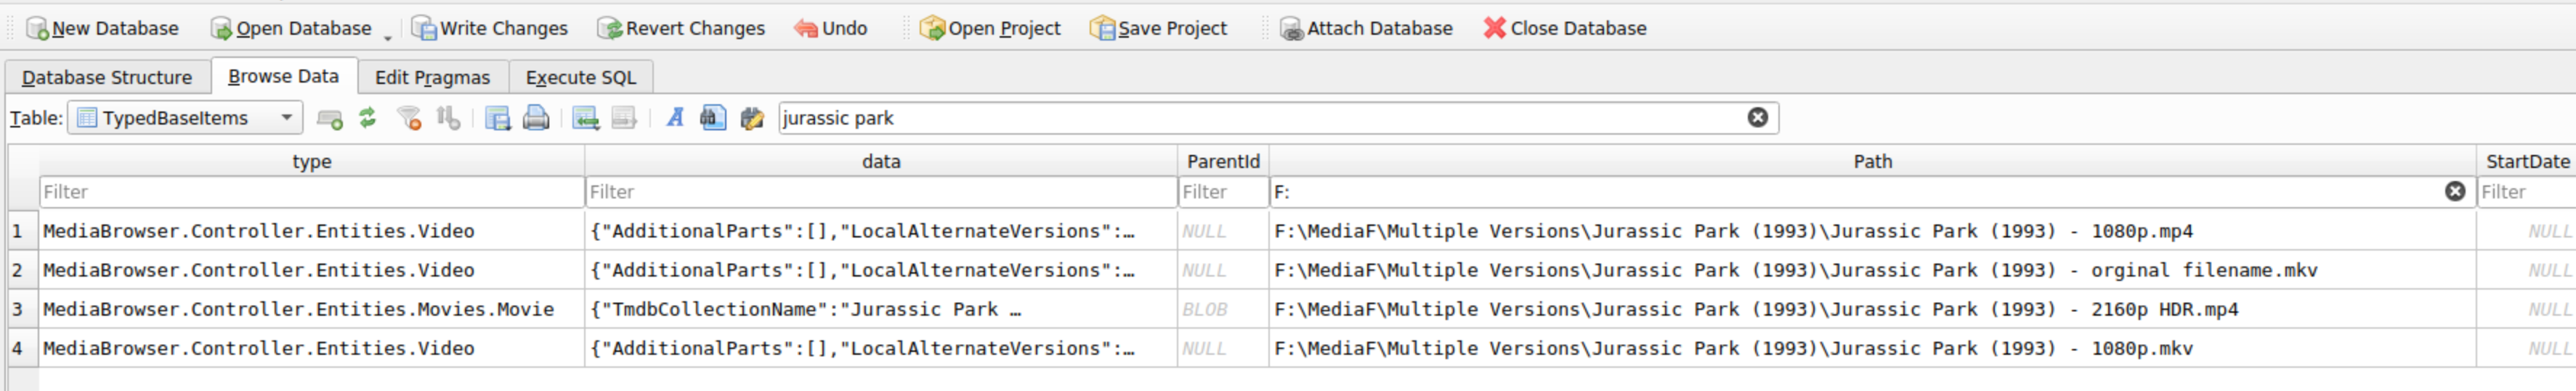Click Revert Changes in the toolbar
This screenshot has width=2576, height=391.
(681, 28)
